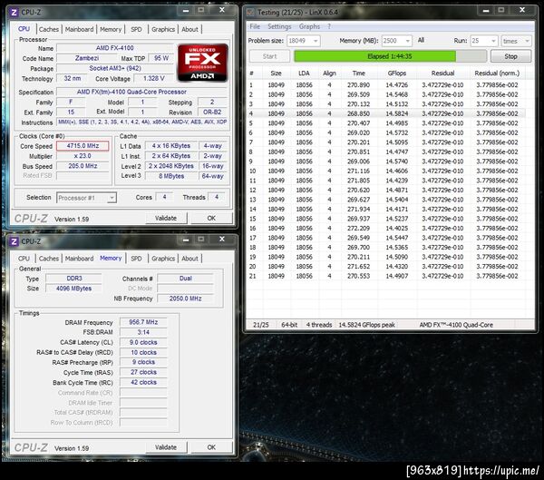This screenshot has width=544, height=480.
Task: Click Residual (norm.) column header
Action: tap(497, 73)
